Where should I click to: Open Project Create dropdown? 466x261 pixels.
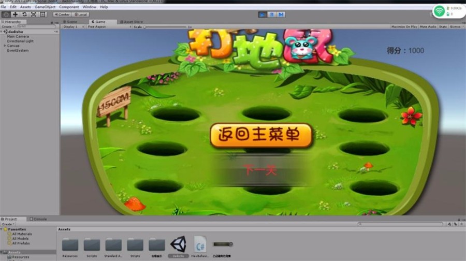[x=8, y=224]
